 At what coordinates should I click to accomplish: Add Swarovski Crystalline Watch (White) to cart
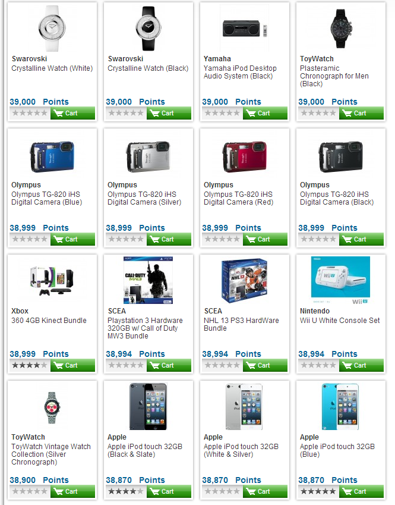point(72,113)
